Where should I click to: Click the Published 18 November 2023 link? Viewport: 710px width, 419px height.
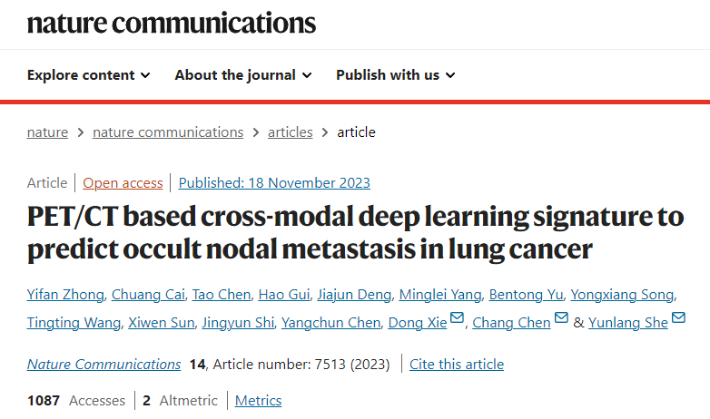coord(274,183)
